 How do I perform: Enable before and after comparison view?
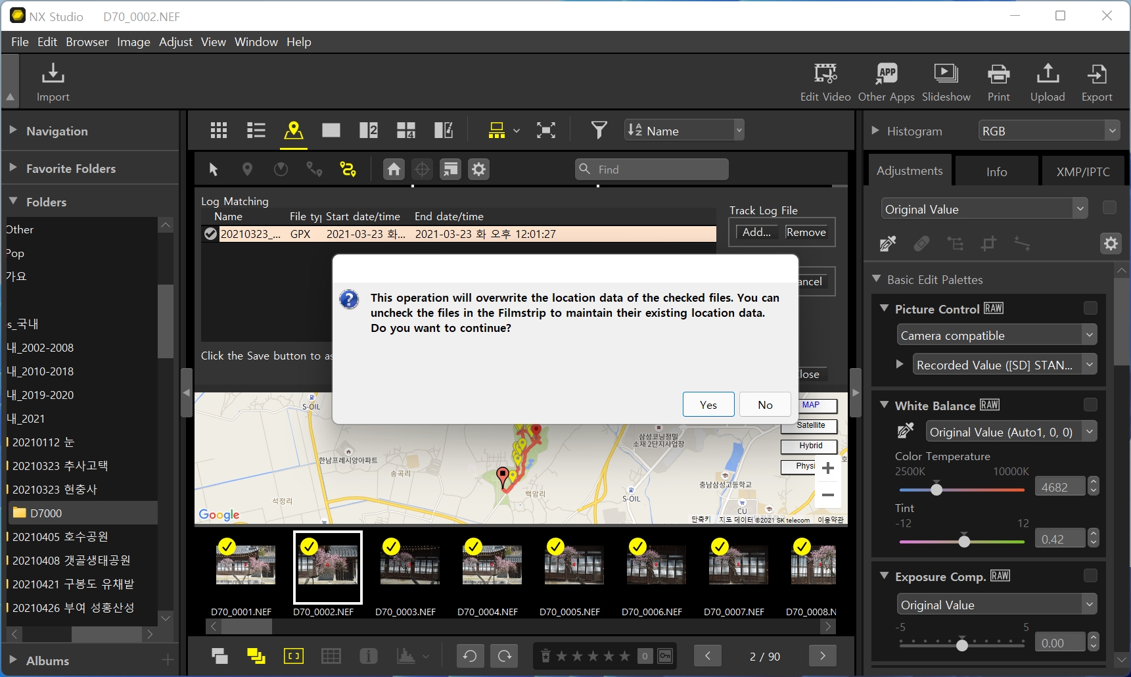[x=444, y=130]
